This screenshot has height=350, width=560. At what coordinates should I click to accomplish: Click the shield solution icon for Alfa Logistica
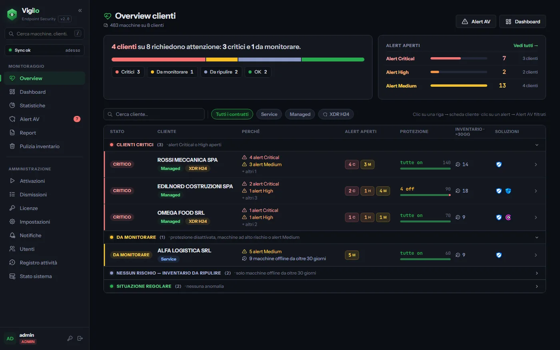pos(499,255)
